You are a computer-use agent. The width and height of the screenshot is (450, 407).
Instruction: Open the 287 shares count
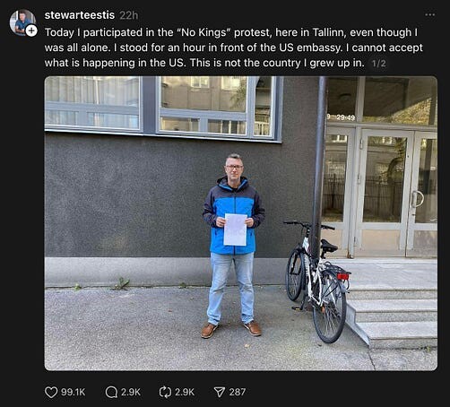(238, 392)
